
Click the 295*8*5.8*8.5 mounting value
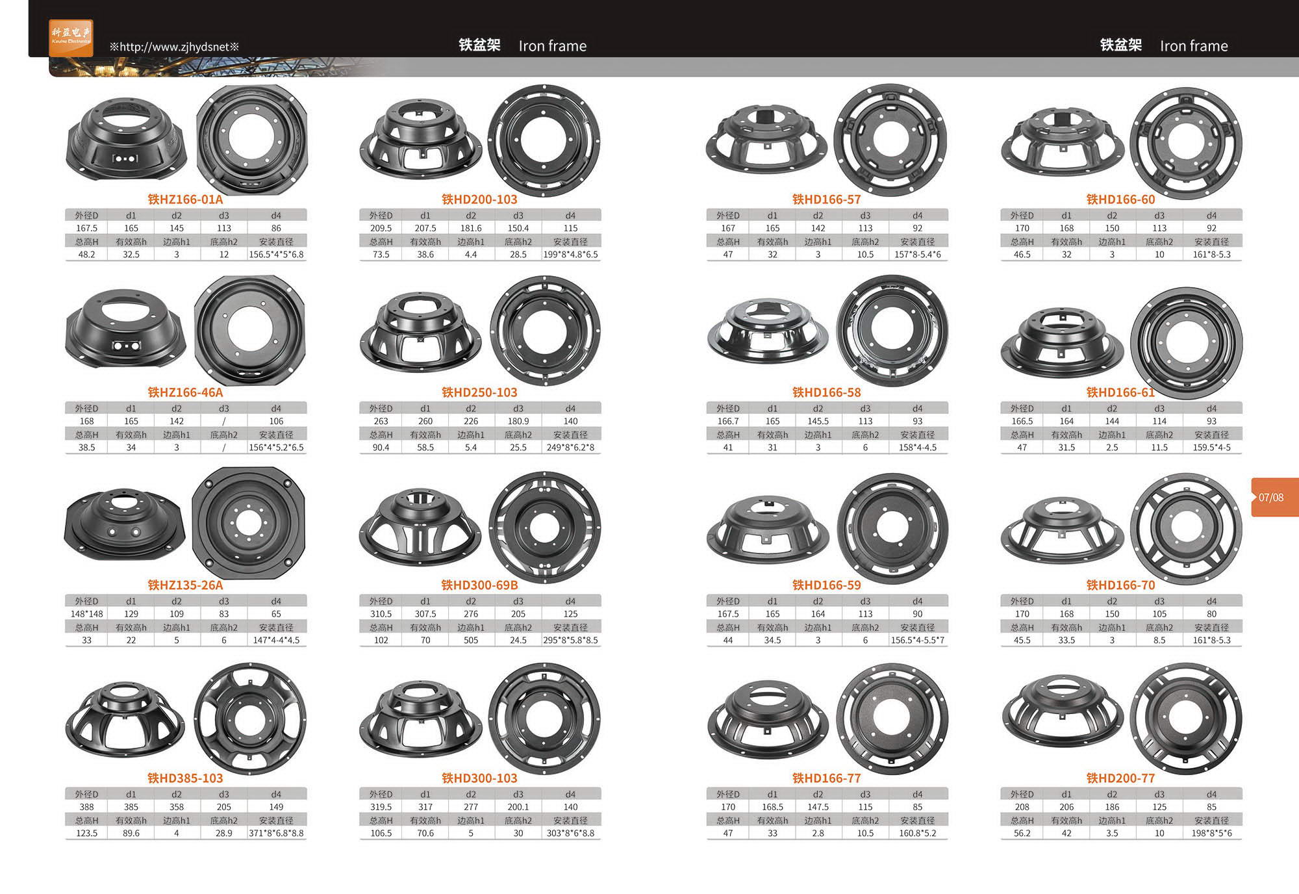570,640
